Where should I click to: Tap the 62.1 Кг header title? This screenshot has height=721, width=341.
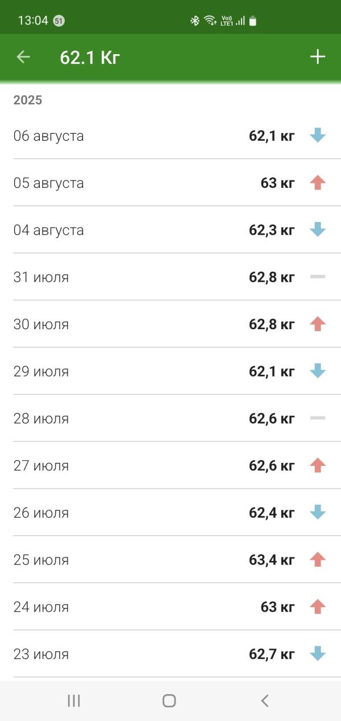tap(90, 58)
